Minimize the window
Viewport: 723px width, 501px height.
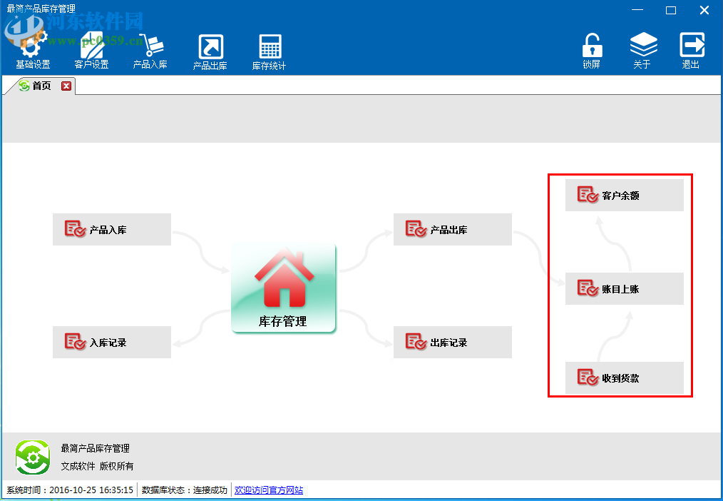pyautogui.click(x=637, y=10)
